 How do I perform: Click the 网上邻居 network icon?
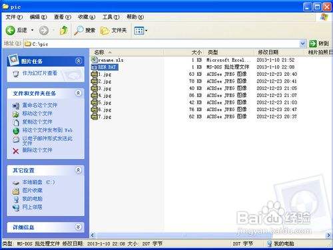click(x=16, y=207)
